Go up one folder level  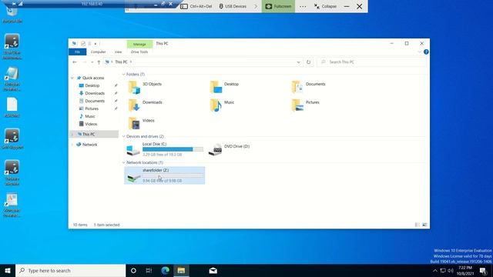pos(99,62)
